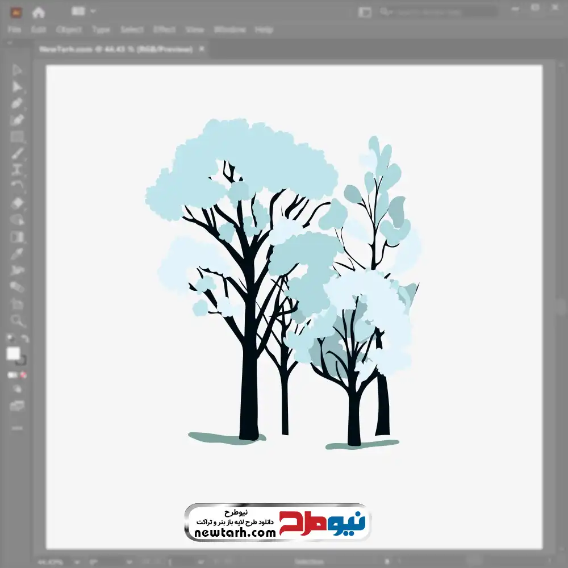The width and height of the screenshot is (568, 568).
Task: Select the Selection tool arrow
Action: (17, 70)
